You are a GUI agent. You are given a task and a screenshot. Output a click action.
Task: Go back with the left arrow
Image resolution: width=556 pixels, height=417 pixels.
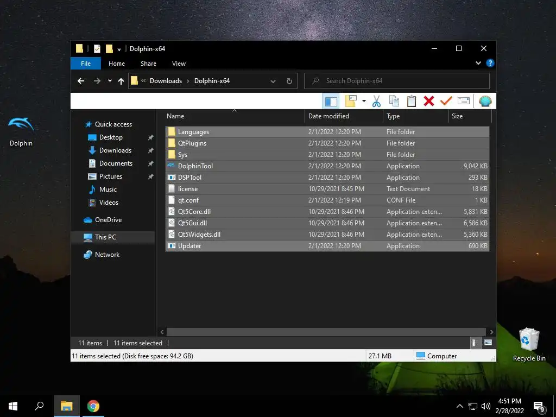[x=81, y=81]
